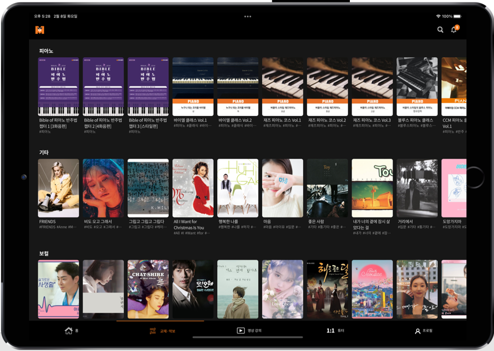Image resolution: width=494 pixels, height=351 pixels.
Task: Open the CCM 피아노 Vol.1 cover
Action: 454,86
